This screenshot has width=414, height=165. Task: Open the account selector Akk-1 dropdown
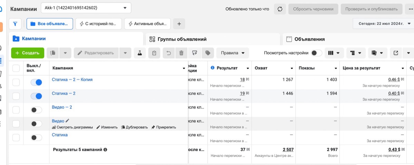86,8
